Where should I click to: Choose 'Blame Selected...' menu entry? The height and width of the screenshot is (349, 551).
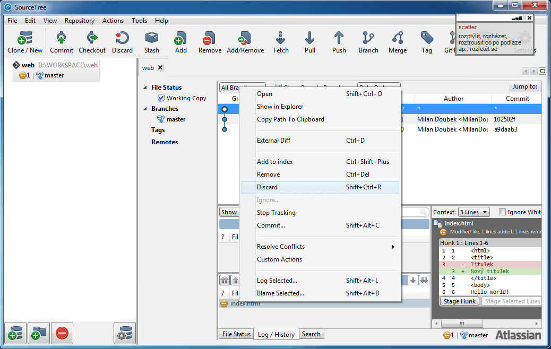tap(320, 293)
